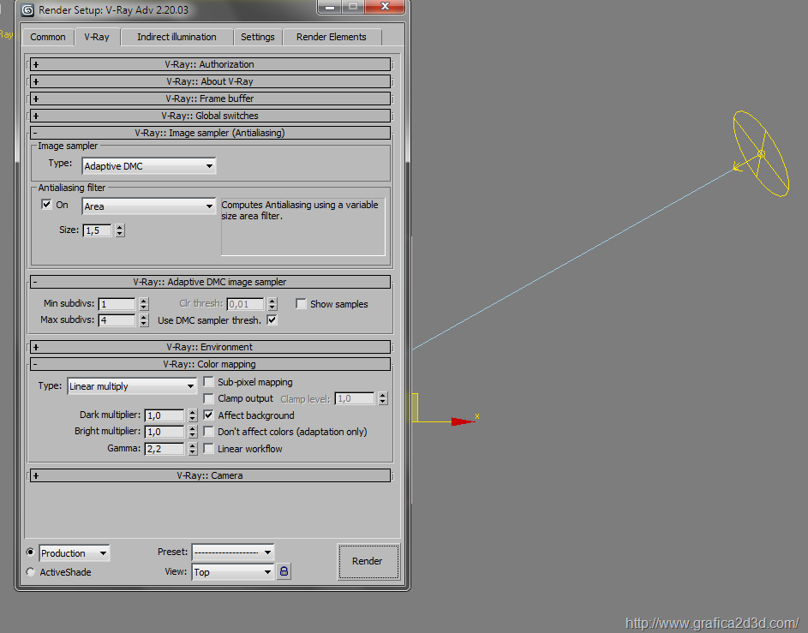Viewport: 808px width, 633px height.
Task: Open the Antialiasing filter Area dropdown
Action: coord(148,206)
